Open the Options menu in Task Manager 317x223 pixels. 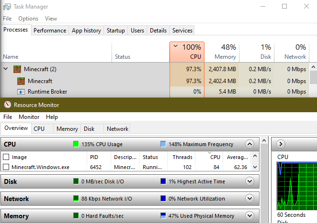tap(28, 19)
